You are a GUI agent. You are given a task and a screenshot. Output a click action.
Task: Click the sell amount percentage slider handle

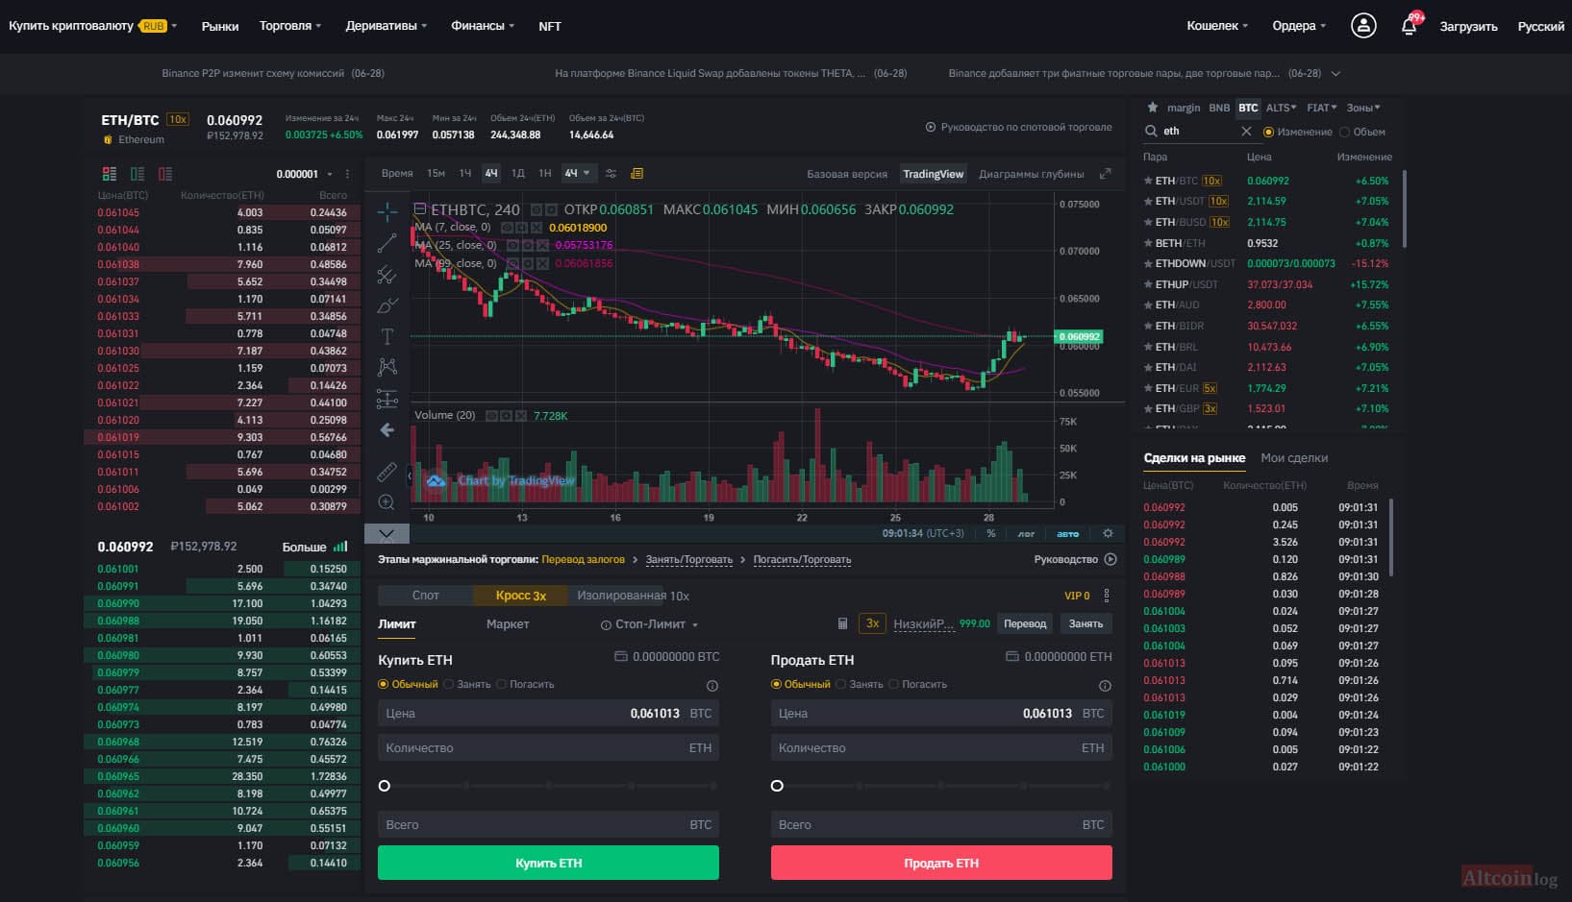click(x=777, y=786)
